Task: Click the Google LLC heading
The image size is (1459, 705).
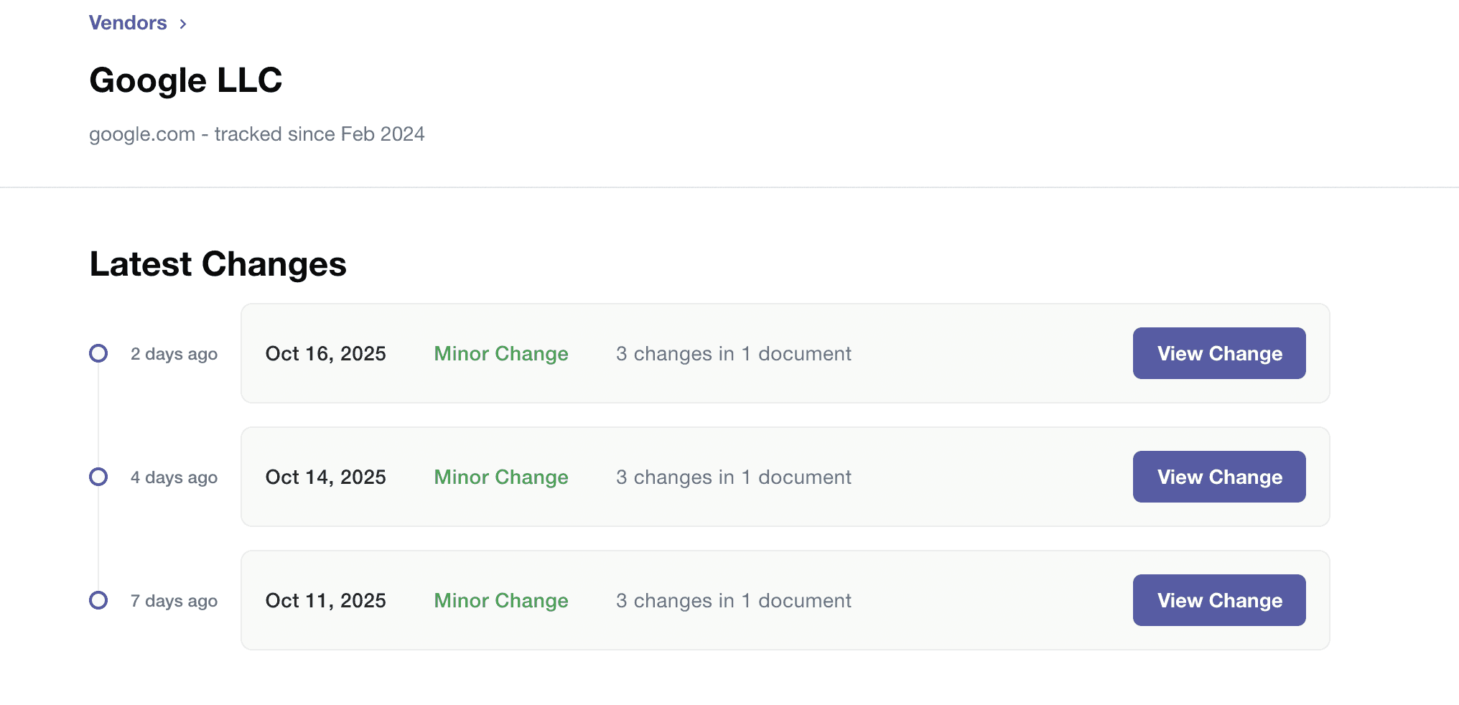Action: (186, 80)
